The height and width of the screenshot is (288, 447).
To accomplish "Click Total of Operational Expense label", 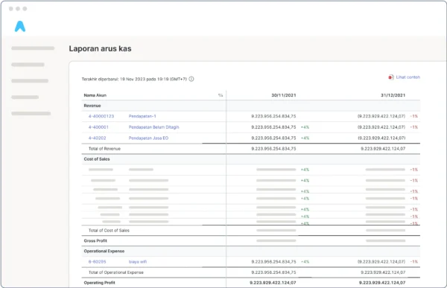I will coord(116,272).
